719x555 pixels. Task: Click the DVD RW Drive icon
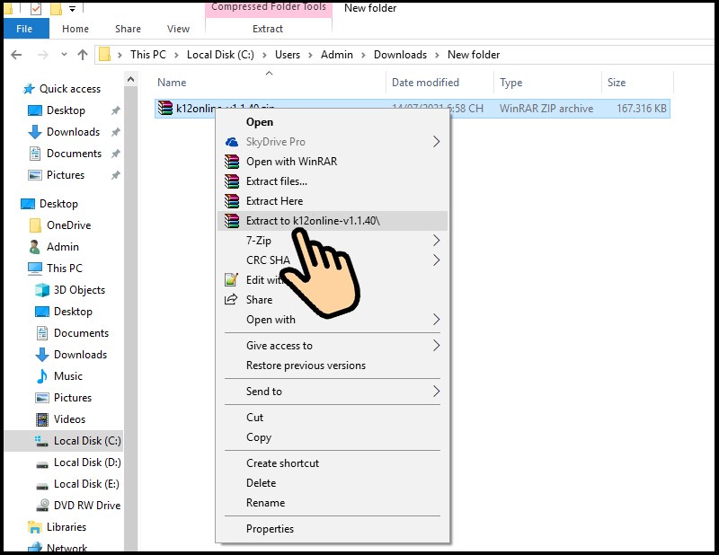[x=42, y=506]
